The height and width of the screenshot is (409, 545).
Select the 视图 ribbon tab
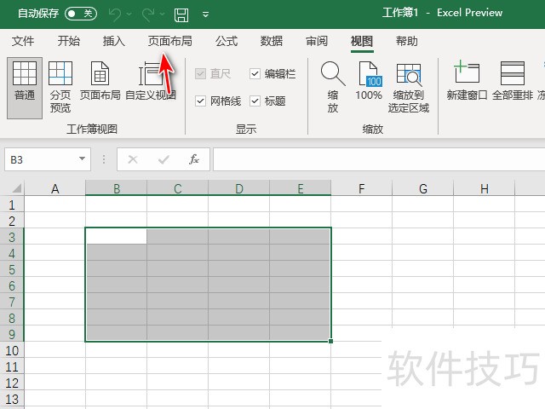(x=362, y=41)
